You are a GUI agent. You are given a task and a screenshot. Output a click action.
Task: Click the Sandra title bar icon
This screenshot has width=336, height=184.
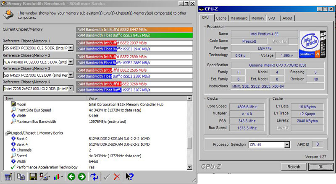(x=3, y=3)
